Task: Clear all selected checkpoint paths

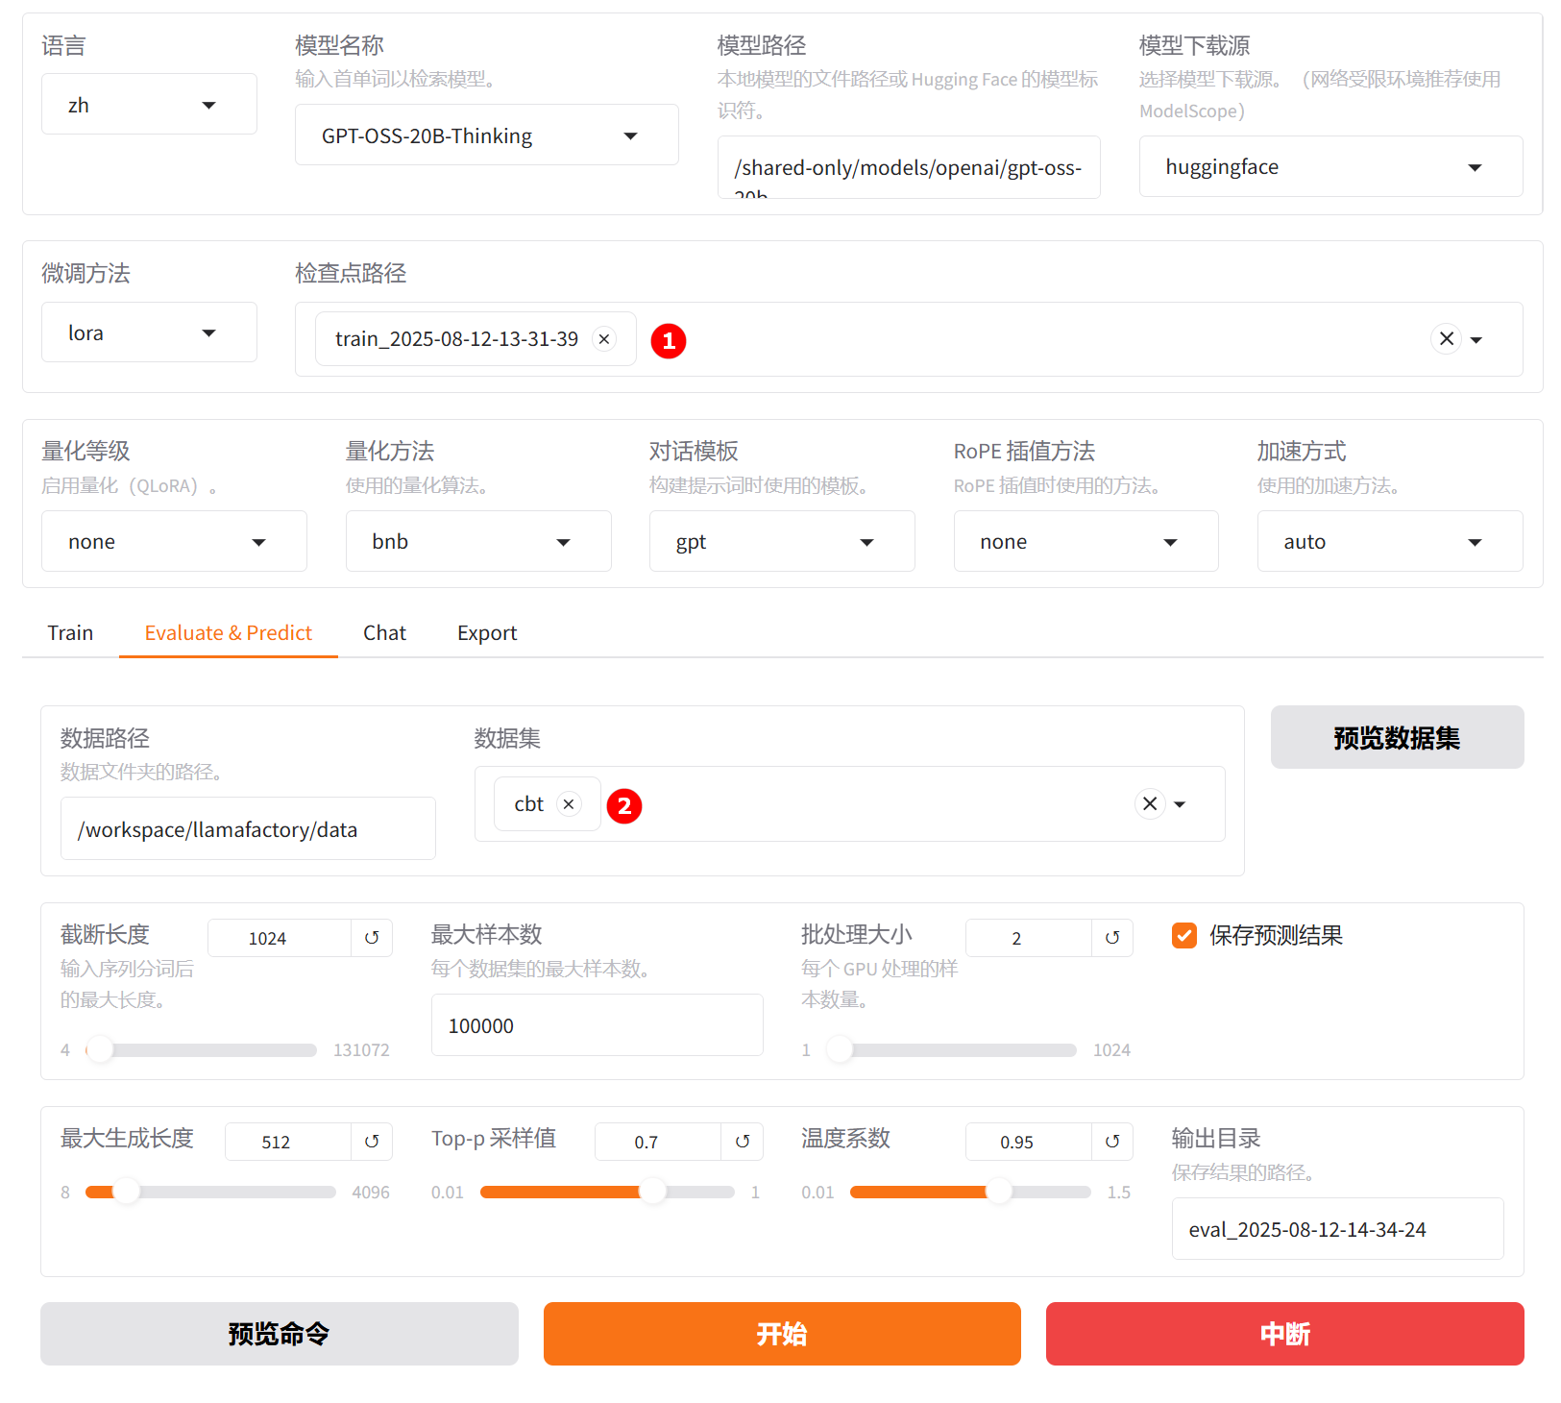Action: point(1446,339)
